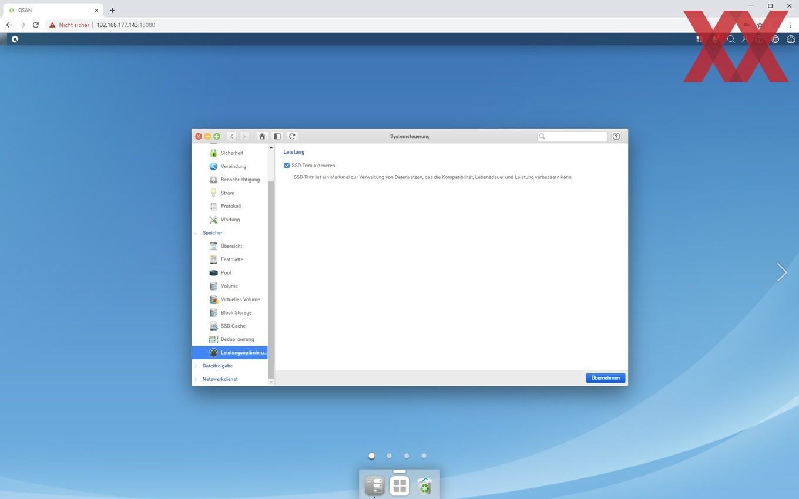Disable the SSD-Trim aktivieren checkbox
This screenshot has width=799, height=499.
(287, 166)
